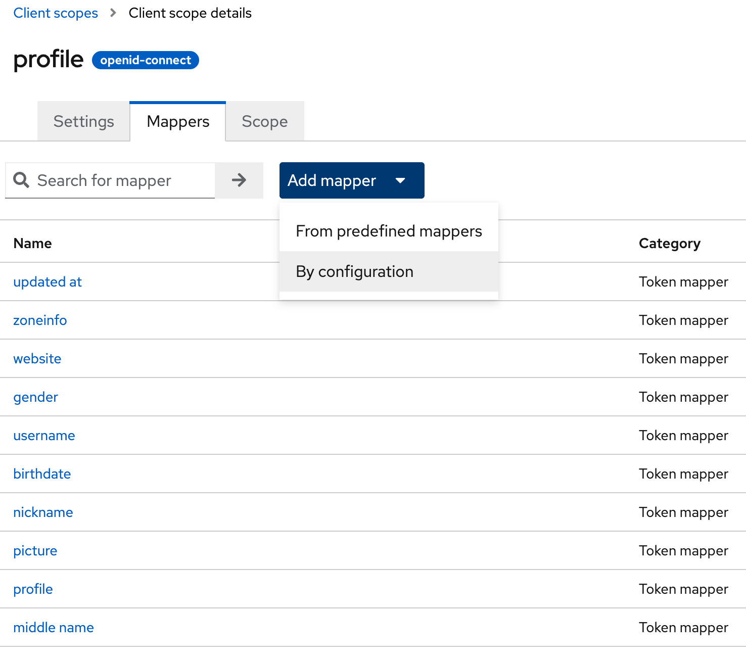Viewport: 746px width, 661px height.
Task: Open the gender mapper
Action: [x=35, y=397]
